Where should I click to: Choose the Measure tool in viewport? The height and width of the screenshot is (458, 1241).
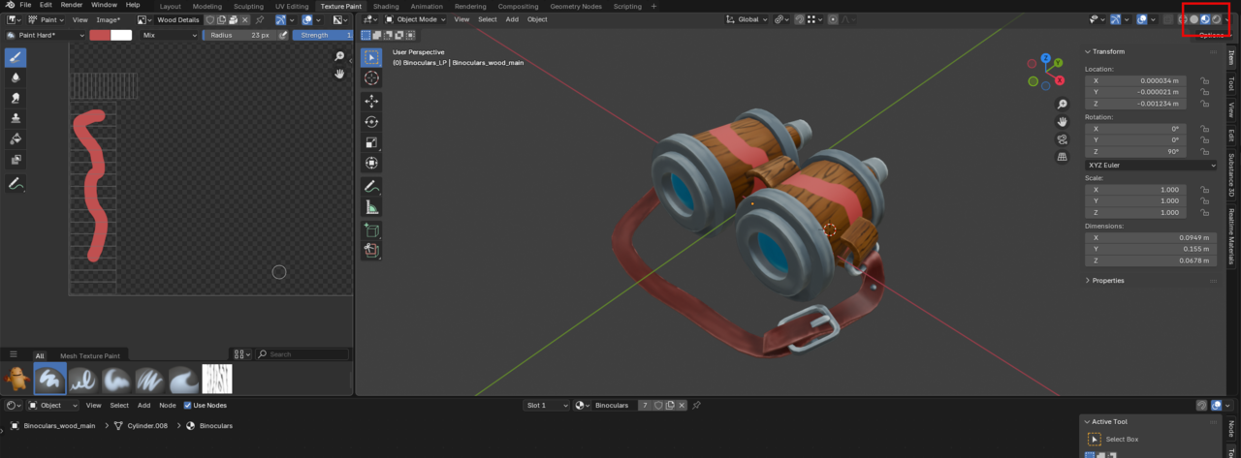click(x=371, y=207)
